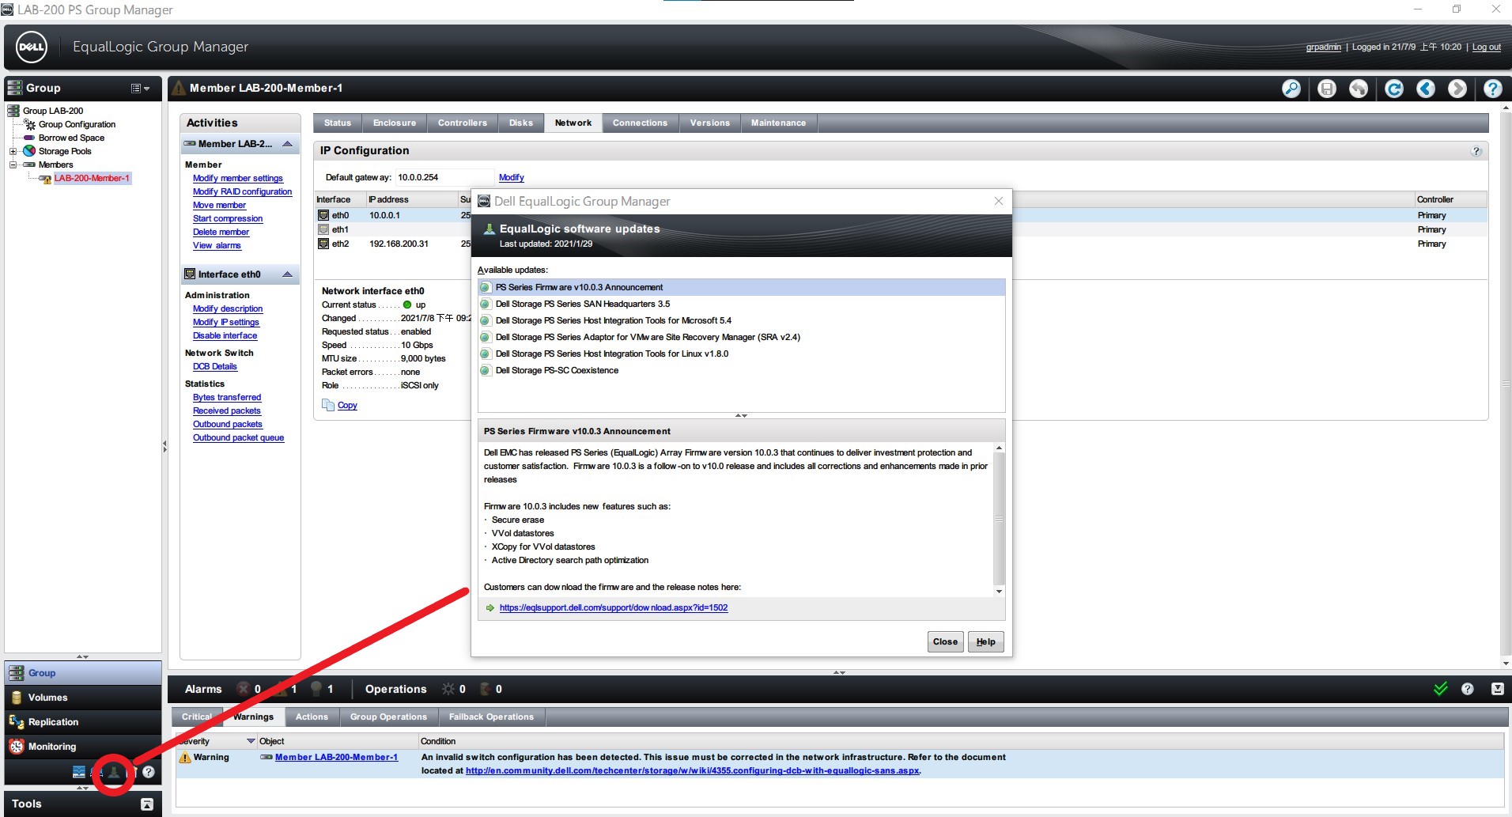Open the Critical alarms tab

click(197, 717)
